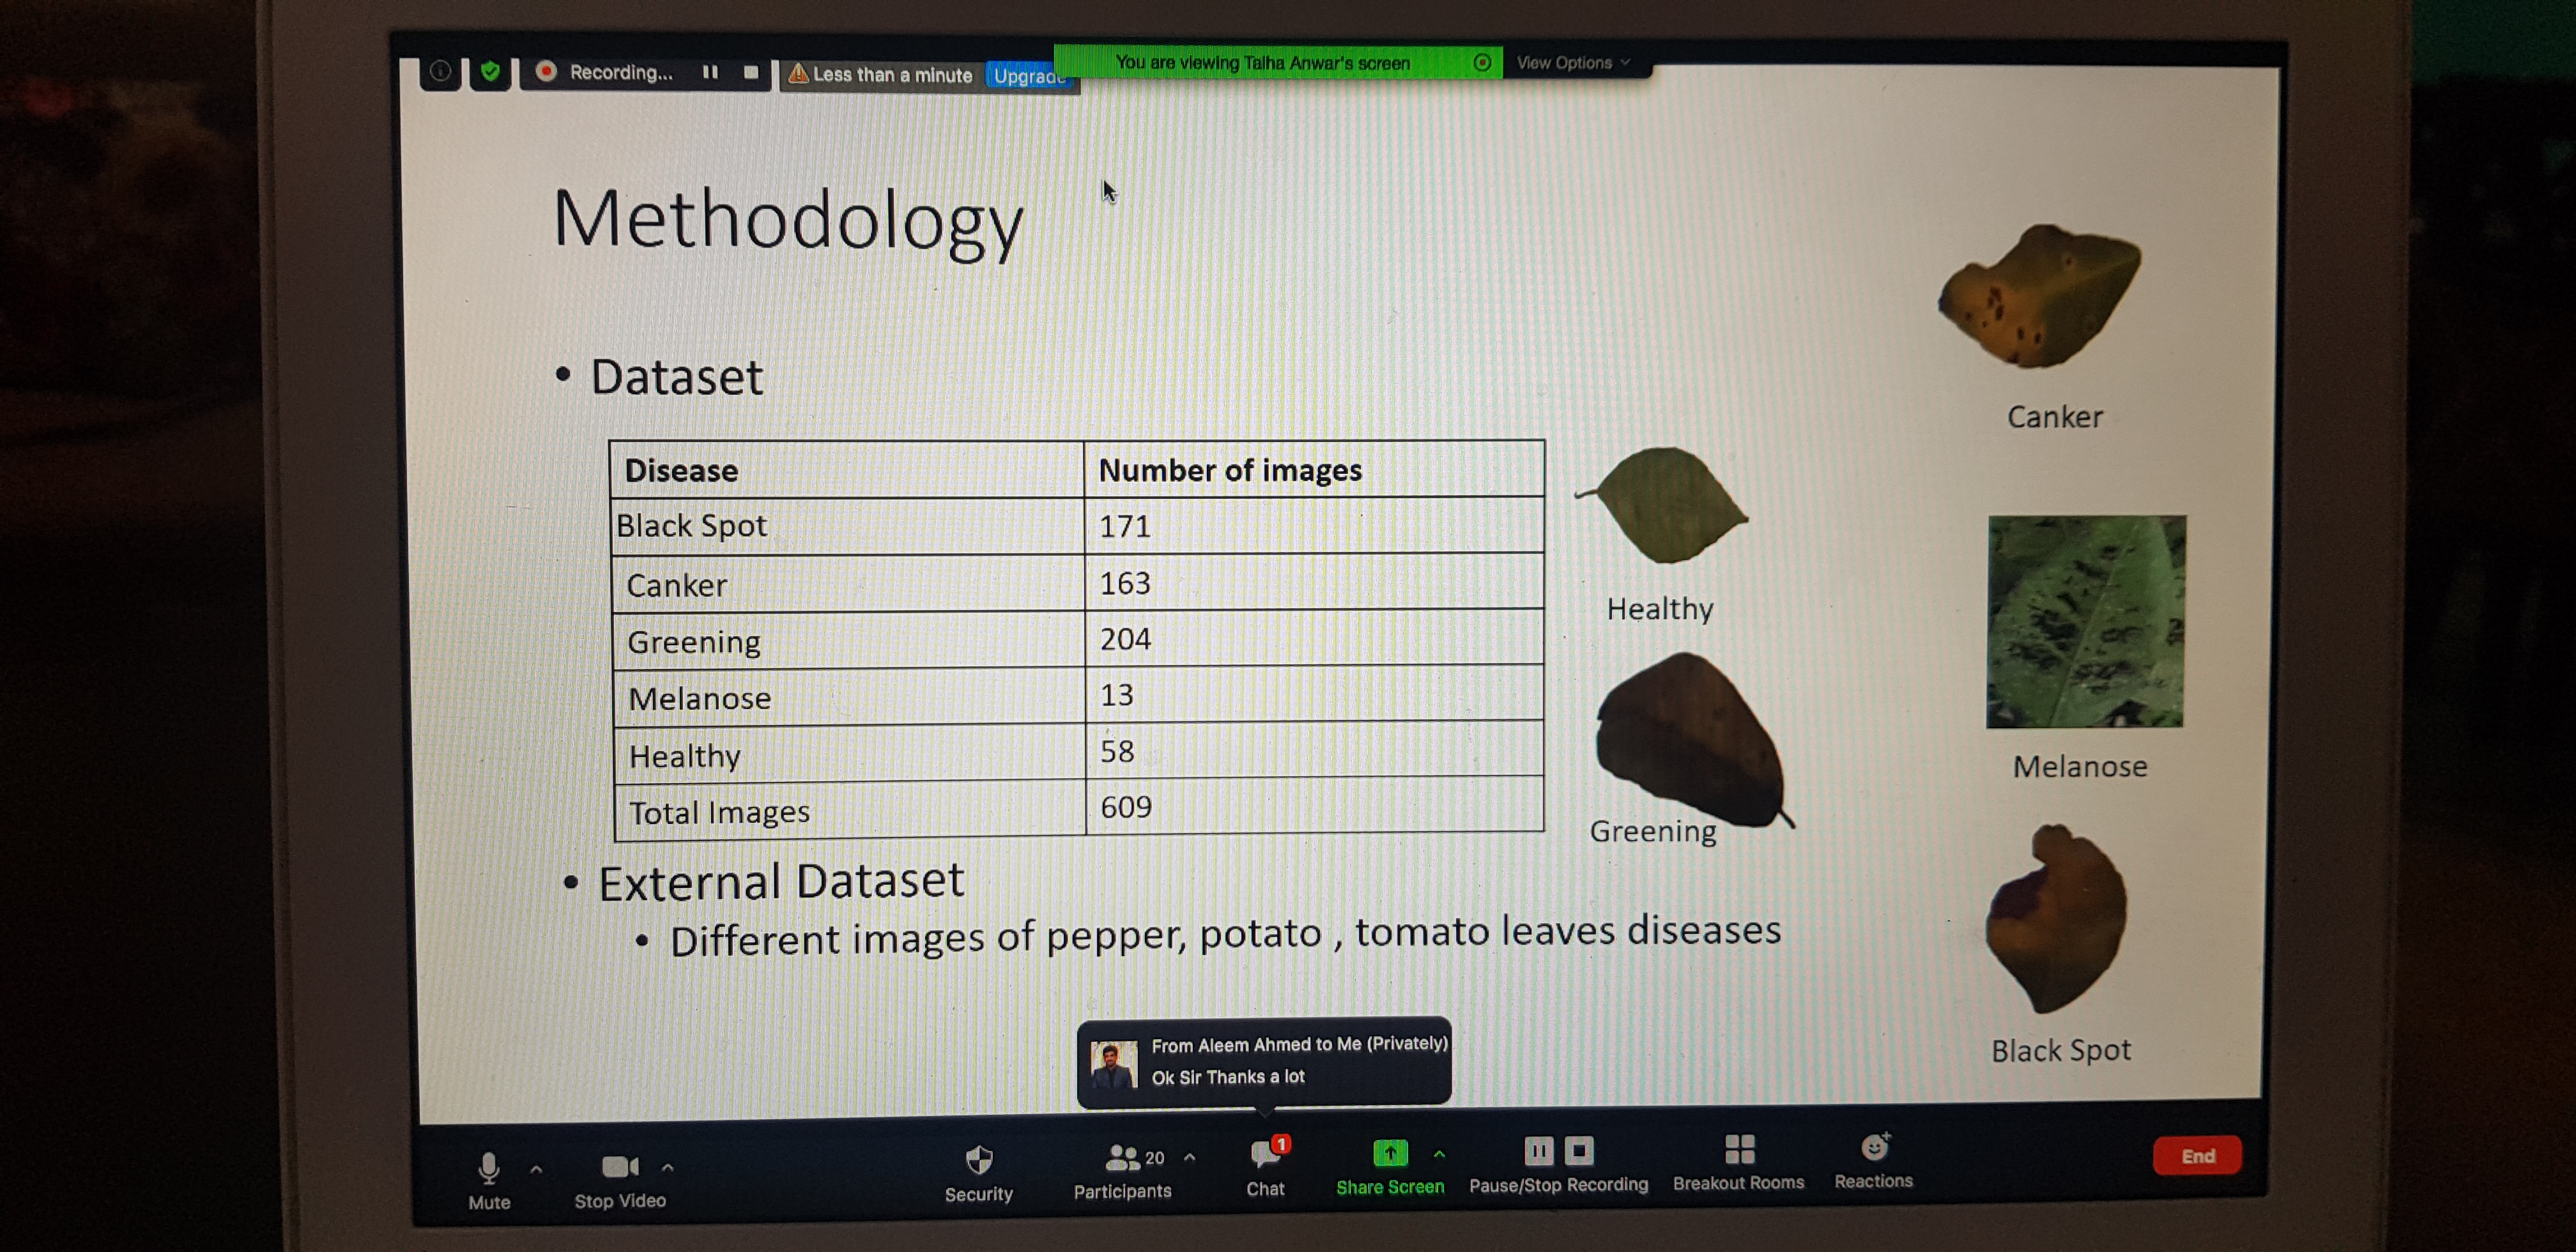Open the Chat panel

click(1264, 1156)
